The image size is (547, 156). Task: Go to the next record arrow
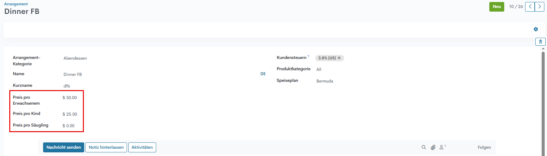coord(539,7)
